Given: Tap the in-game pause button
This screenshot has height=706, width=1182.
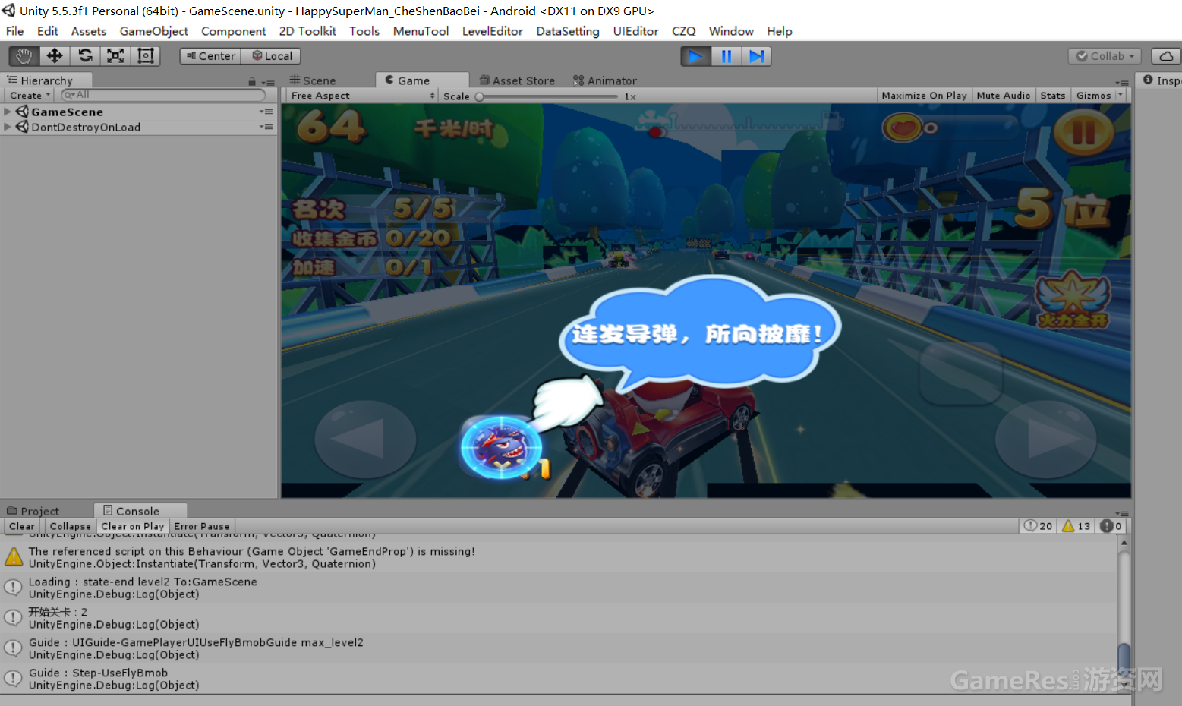Looking at the screenshot, I should pyautogui.click(x=1083, y=133).
